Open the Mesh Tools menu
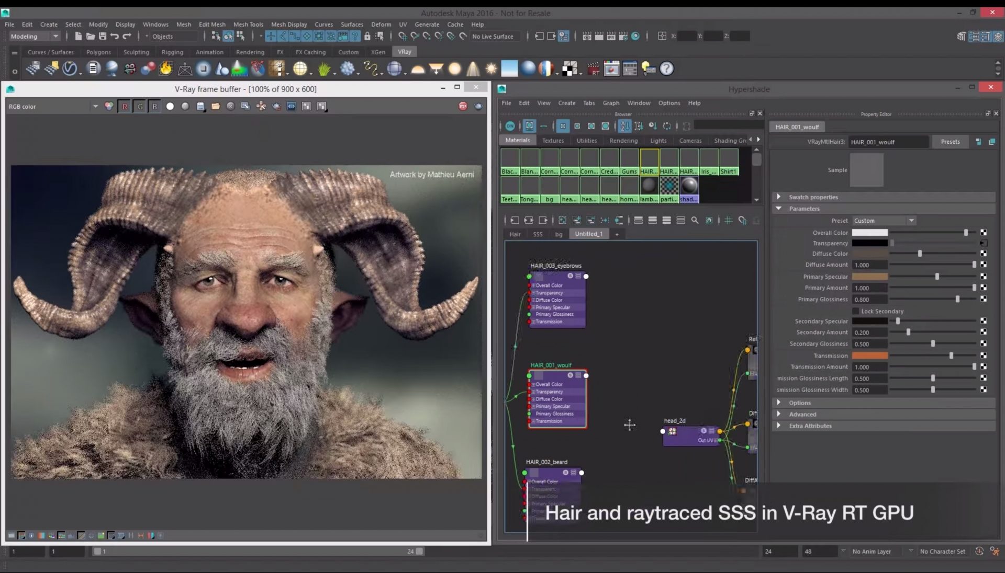This screenshot has width=1005, height=573. pos(248,24)
